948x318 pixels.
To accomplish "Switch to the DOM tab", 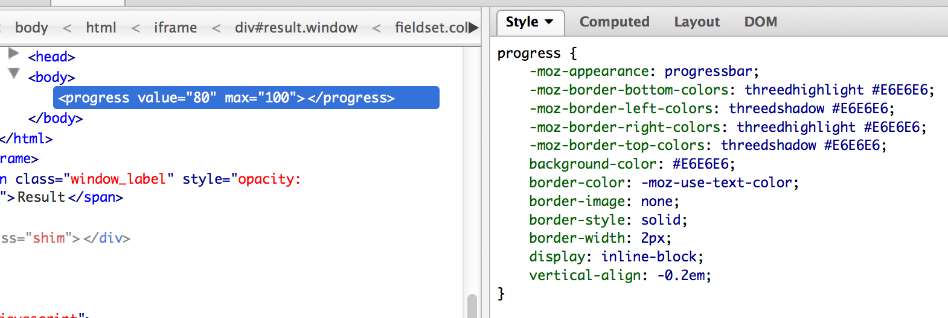I will pyautogui.click(x=760, y=22).
